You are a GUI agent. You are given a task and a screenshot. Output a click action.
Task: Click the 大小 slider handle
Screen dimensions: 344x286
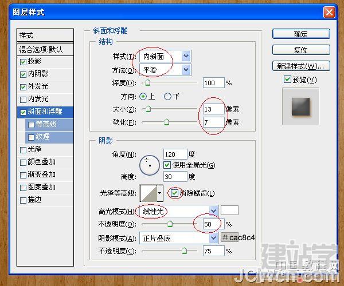tap(148, 109)
